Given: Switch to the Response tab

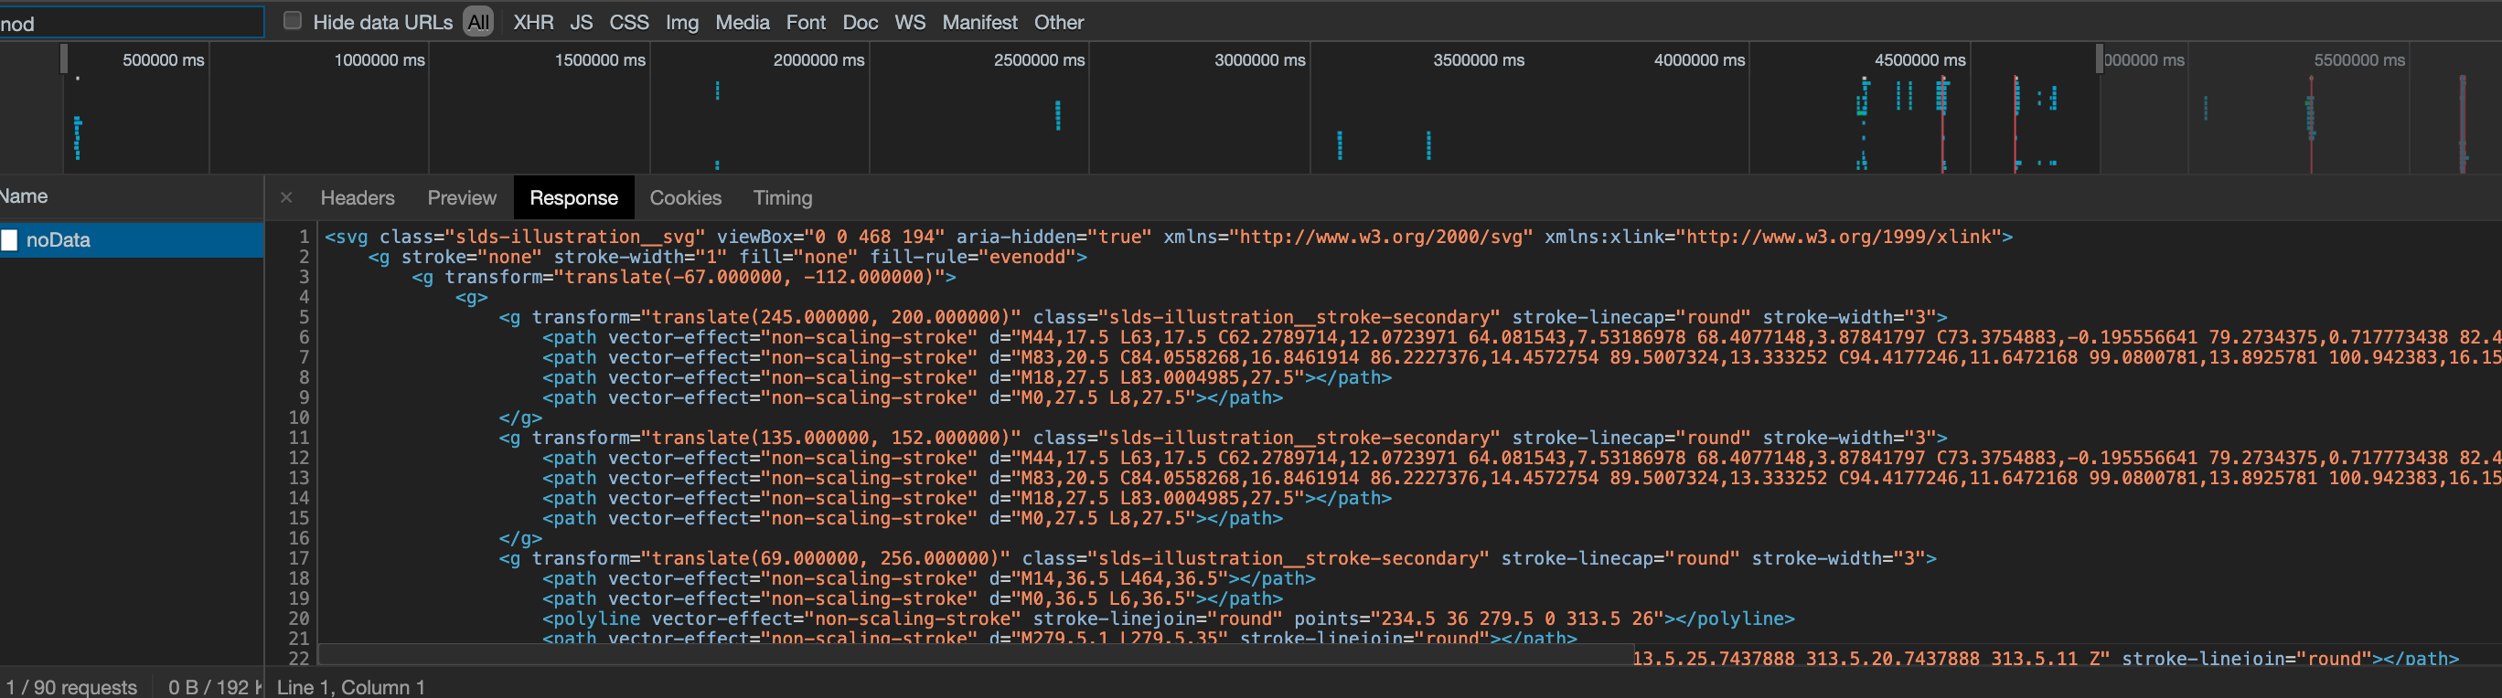Looking at the screenshot, I should pos(573,197).
